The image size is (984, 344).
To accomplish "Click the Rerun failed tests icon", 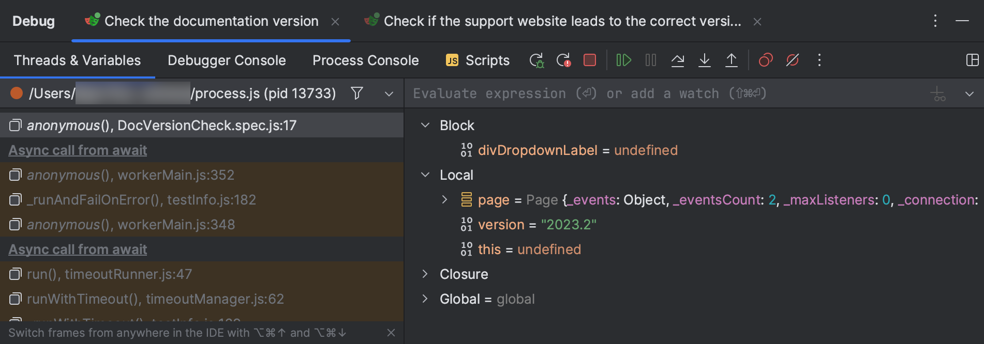I will tap(563, 60).
